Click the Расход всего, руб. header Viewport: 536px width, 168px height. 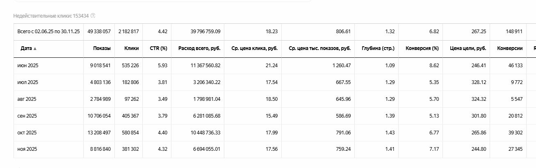[199, 48]
